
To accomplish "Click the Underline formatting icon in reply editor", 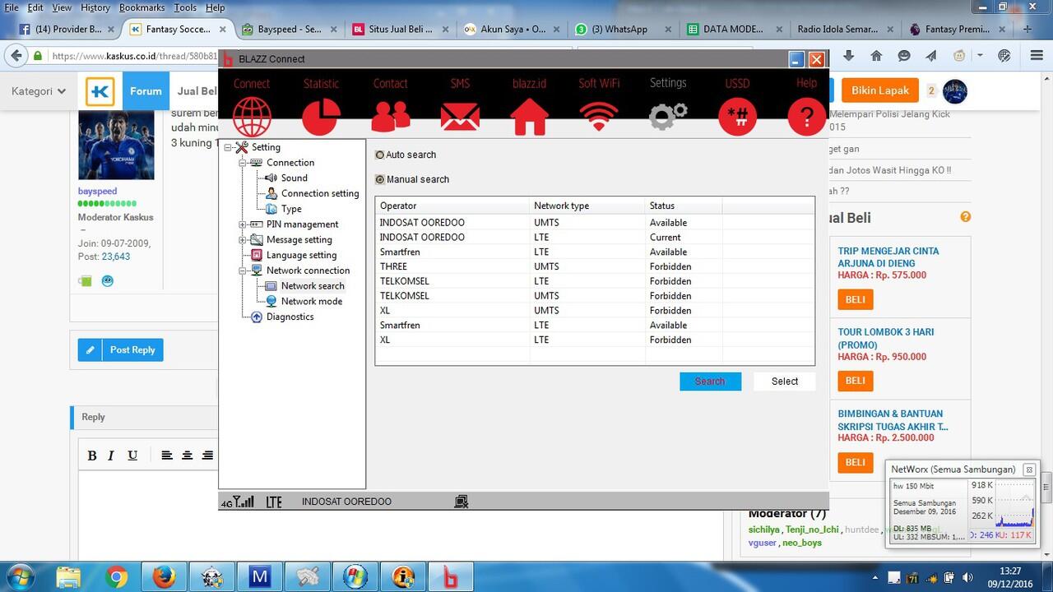I will pos(132,456).
